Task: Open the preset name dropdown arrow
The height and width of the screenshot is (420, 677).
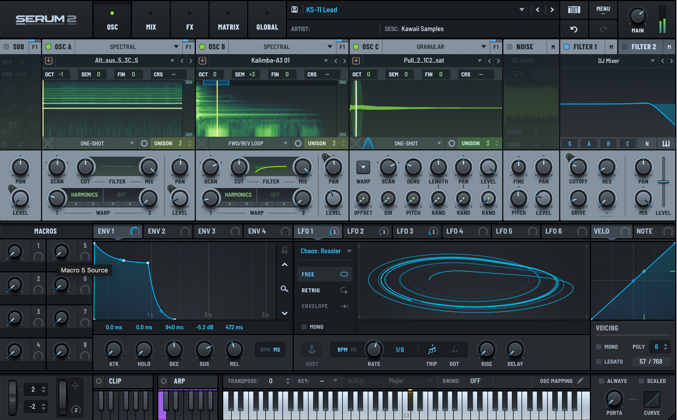Action: pyautogui.click(x=522, y=10)
